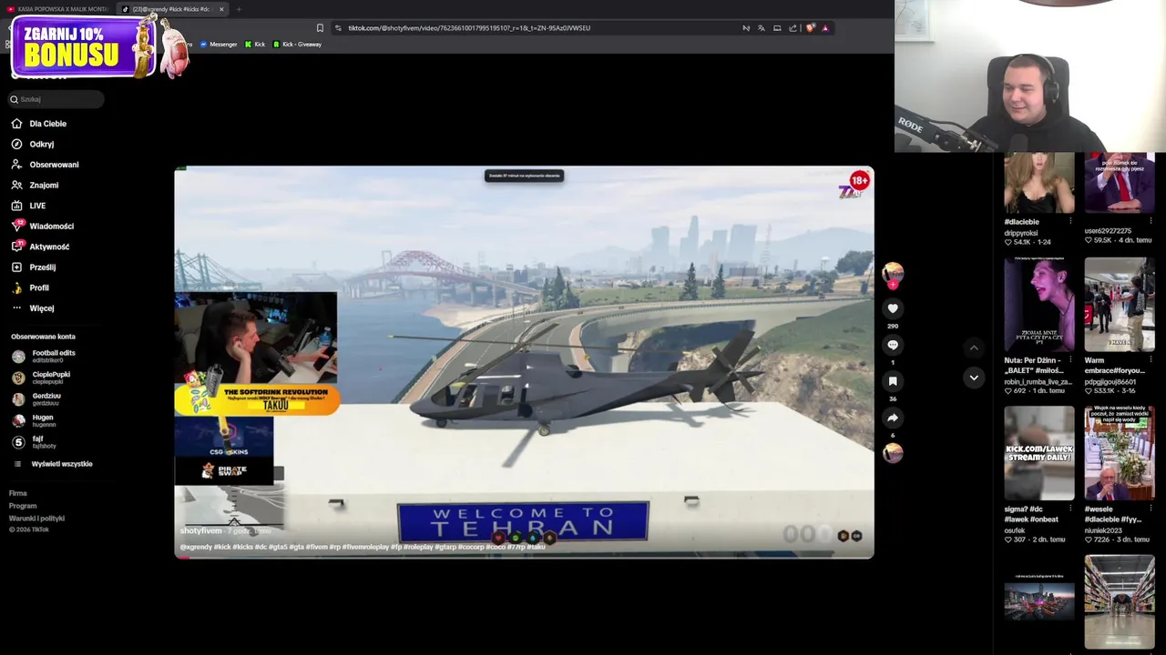Click Brave shields icon in address bar
The width and height of the screenshot is (1166, 655).
[810, 28]
